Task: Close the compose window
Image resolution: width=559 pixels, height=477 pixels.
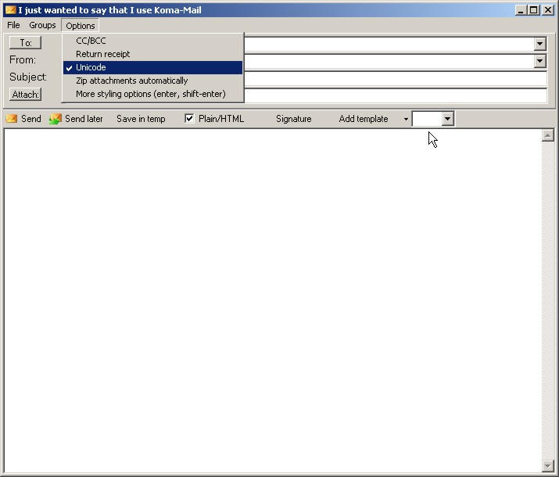Action: click(x=547, y=10)
